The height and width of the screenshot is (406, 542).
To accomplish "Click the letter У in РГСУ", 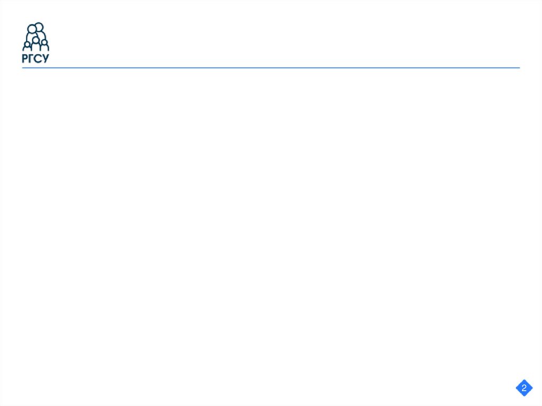I will click(x=46, y=58).
